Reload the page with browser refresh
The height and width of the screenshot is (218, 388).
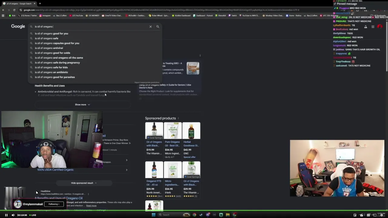[x=14, y=10]
